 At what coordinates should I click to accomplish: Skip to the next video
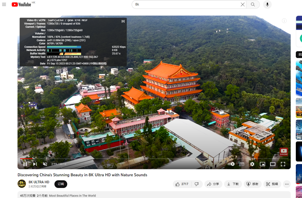pos(35,164)
